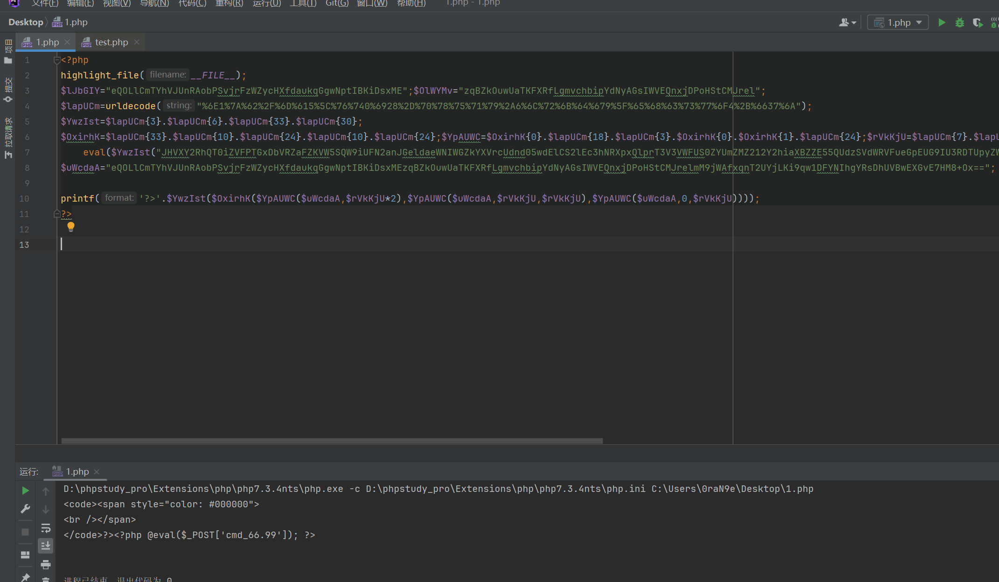Open the Git(G) menu

pyautogui.click(x=337, y=3)
